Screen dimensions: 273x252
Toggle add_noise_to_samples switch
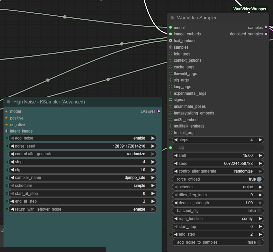[259, 242]
